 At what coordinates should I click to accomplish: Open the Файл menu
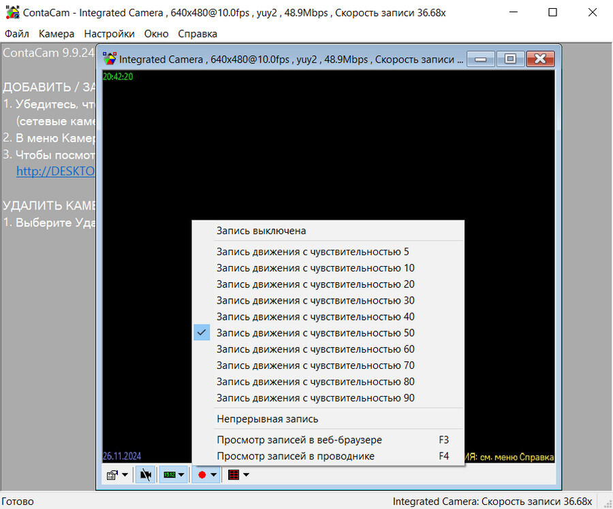17,34
